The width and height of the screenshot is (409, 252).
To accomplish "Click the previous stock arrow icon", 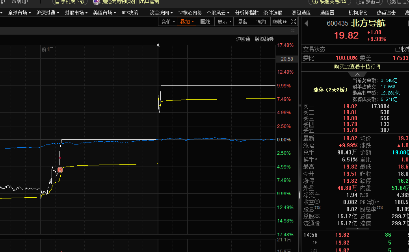I will point(307,24).
